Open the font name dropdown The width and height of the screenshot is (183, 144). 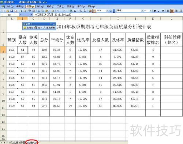(x=142, y=11)
